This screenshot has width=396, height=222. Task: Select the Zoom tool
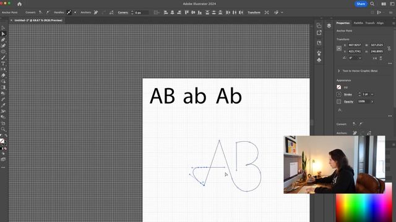click(3, 129)
